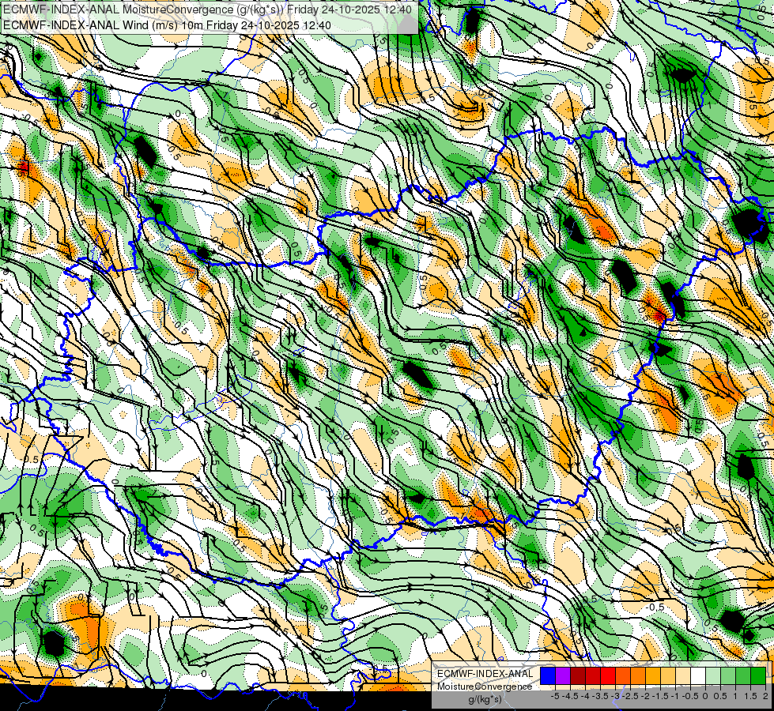Click the pale peach swatch (-1 to -0.5)
The image size is (774, 711).
click(682, 676)
